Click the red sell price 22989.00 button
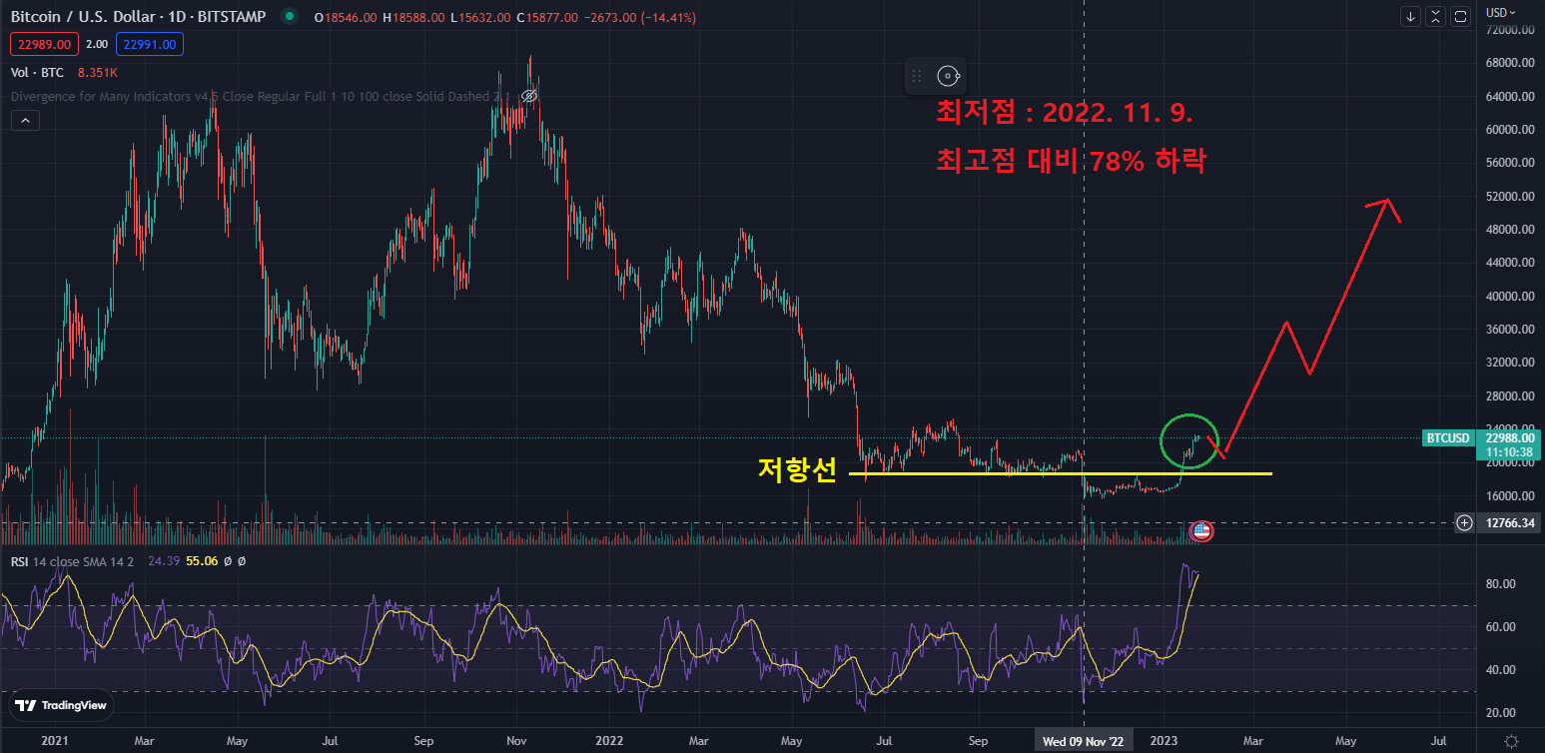 coord(43,44)
